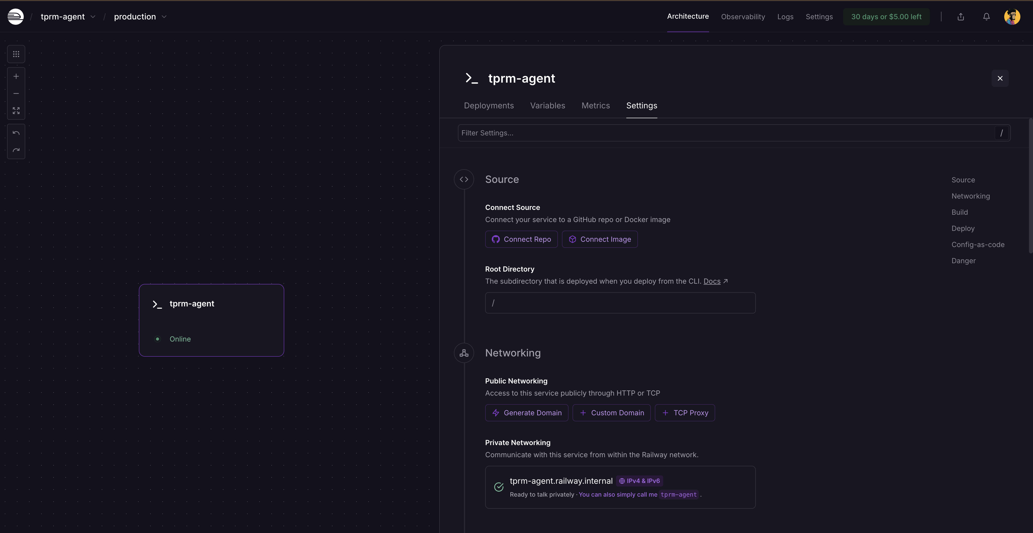The width and height of the screenshot is (1033, 533).
Task: Open the notifications bell
Action: click(x=986, y=16)
